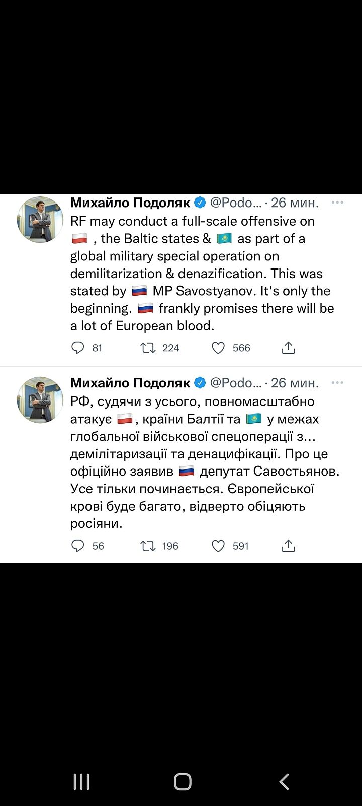Open Android recent apps button
362x806 pixels.
[81, 782]
